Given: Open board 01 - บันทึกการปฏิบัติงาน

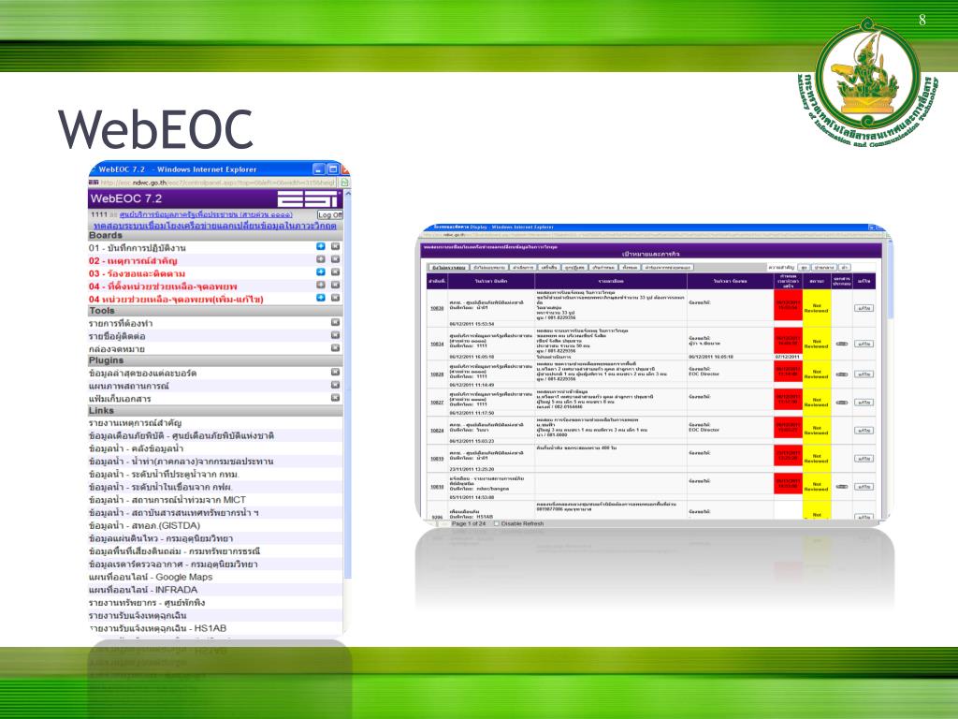Looking at the screenshot, I should (137, 247).
